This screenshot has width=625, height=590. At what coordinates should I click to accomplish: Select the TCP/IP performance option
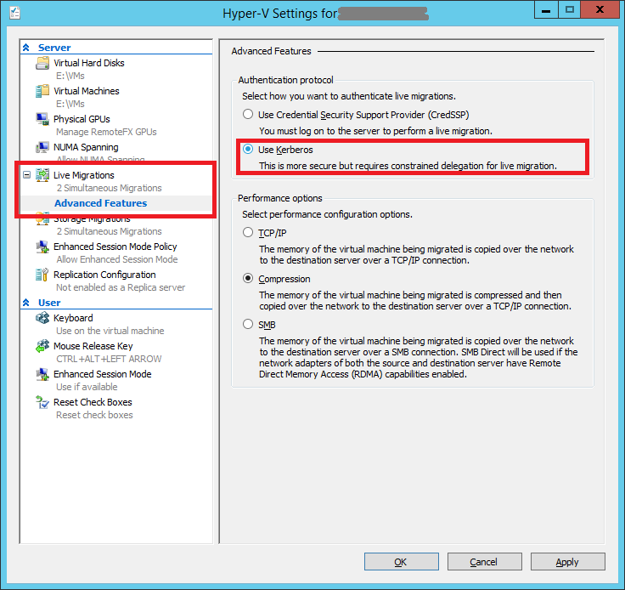point(248,232)
